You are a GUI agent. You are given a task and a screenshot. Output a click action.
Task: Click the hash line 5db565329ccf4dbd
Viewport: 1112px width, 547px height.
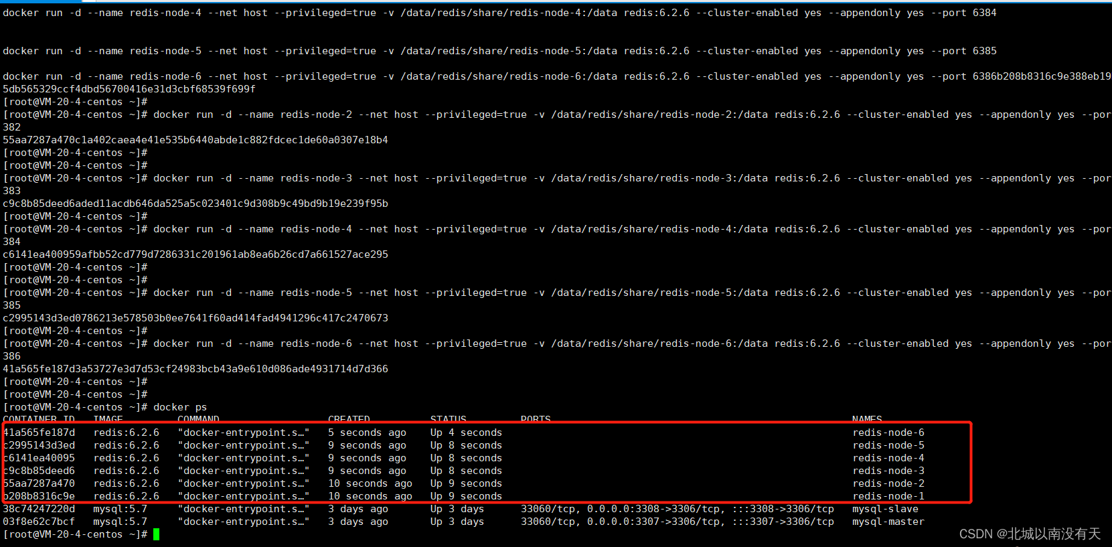point(129,89)
